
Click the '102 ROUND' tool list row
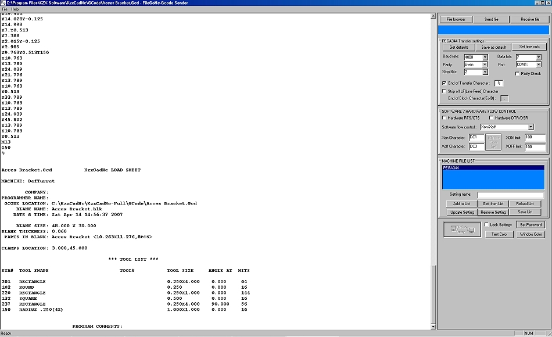124,287
